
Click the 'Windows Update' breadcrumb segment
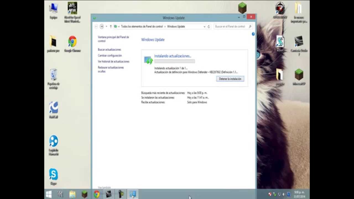tap(176, 27)
